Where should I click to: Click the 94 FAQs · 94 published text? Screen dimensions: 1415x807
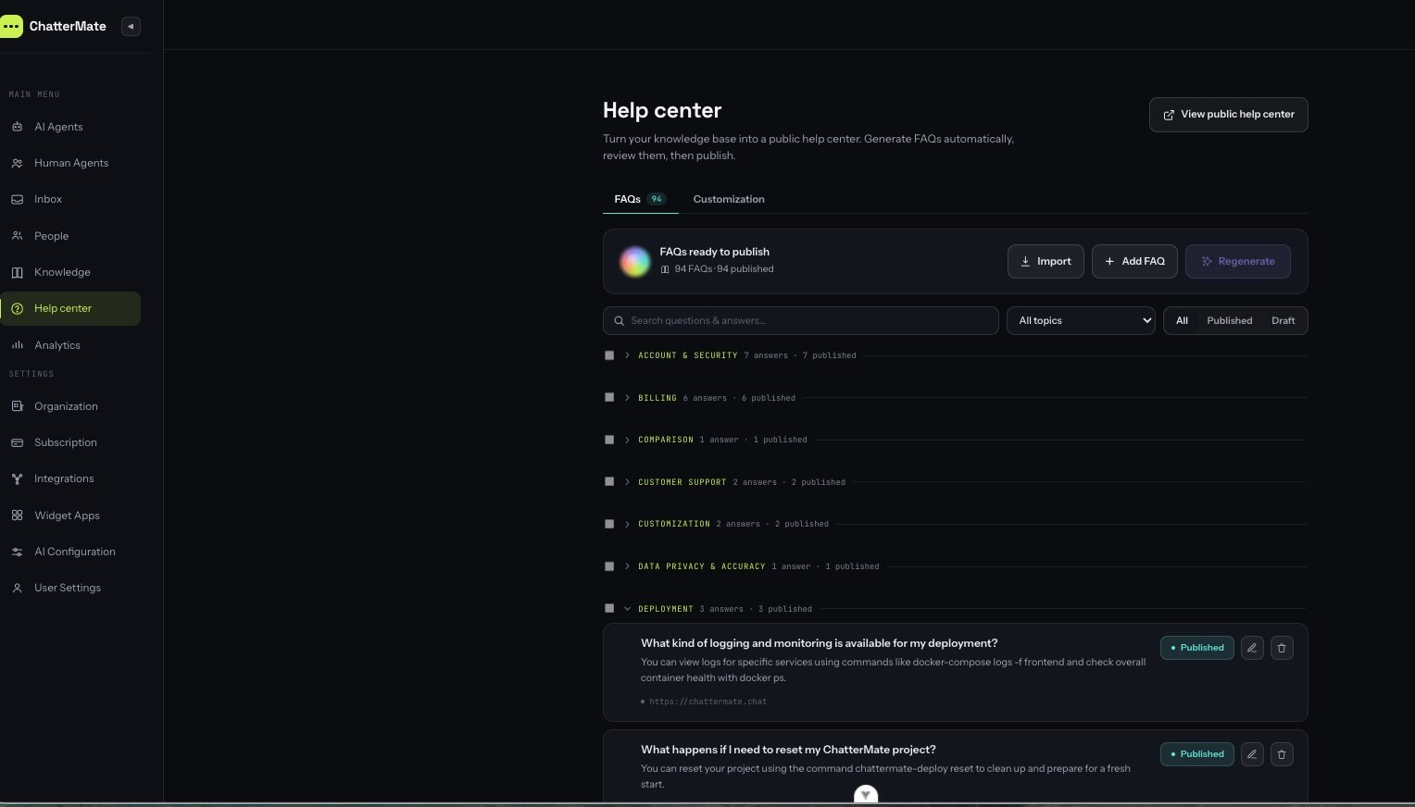(x=724, y=269)
